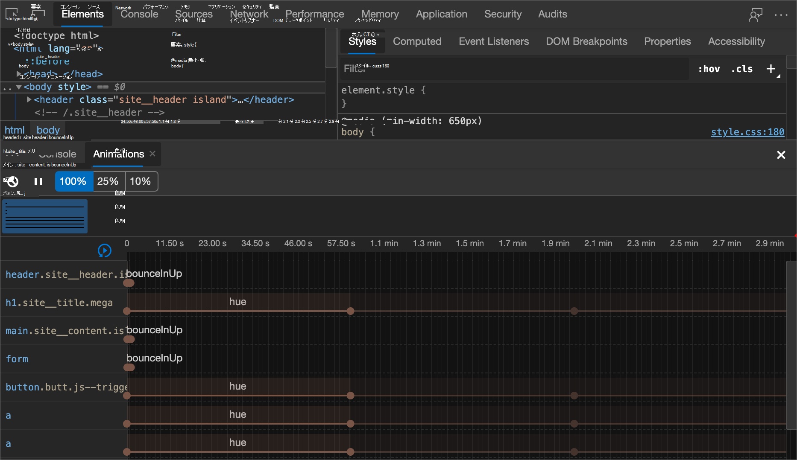Click h1 hue animation end keyframe
This screenshot has height=460, width=797.
click(351, 311)
